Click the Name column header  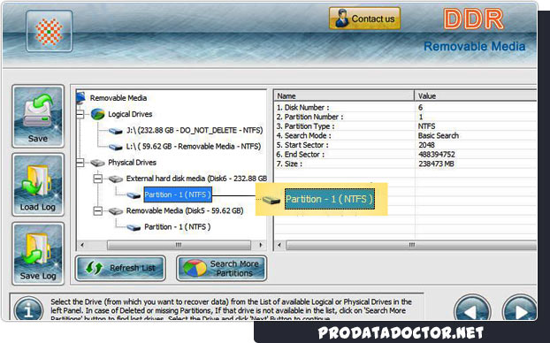tap(344, 95)
